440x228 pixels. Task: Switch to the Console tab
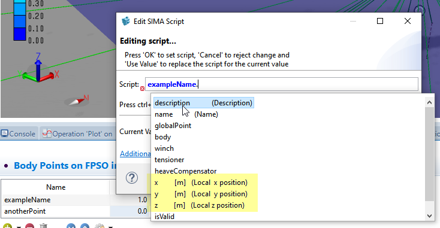pyautogui.click(x=18, y=134)
